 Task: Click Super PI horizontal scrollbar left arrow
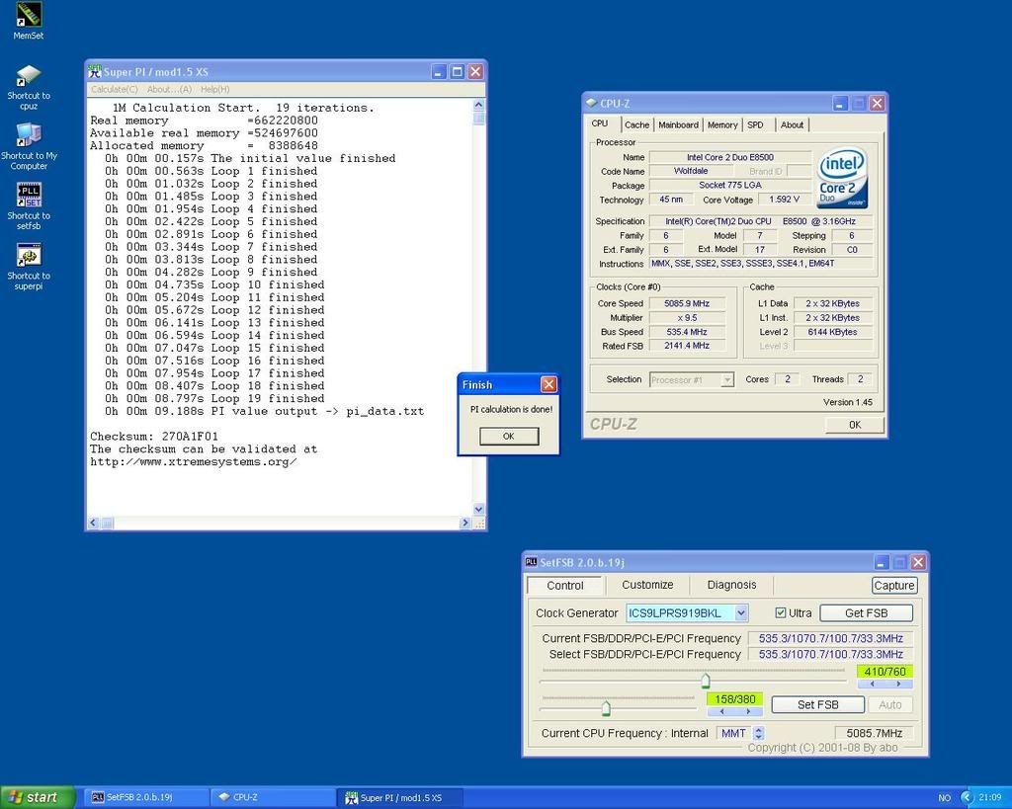94,523
